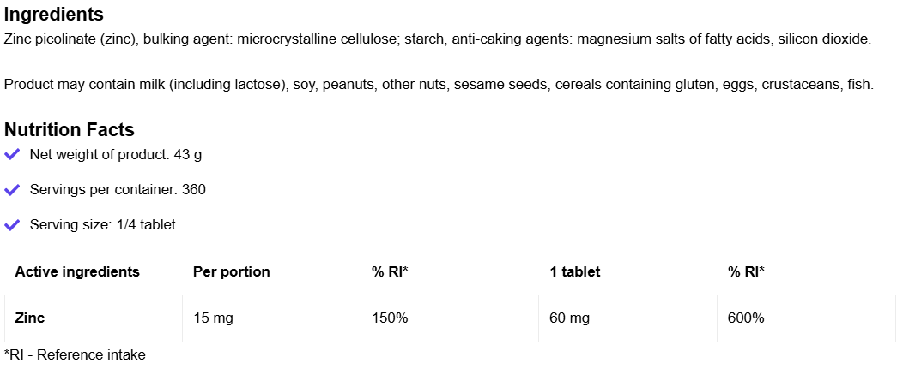Click the 'Product may contain milk' allergen paragraph
The image size is (903, 369).
coord(439,84)
